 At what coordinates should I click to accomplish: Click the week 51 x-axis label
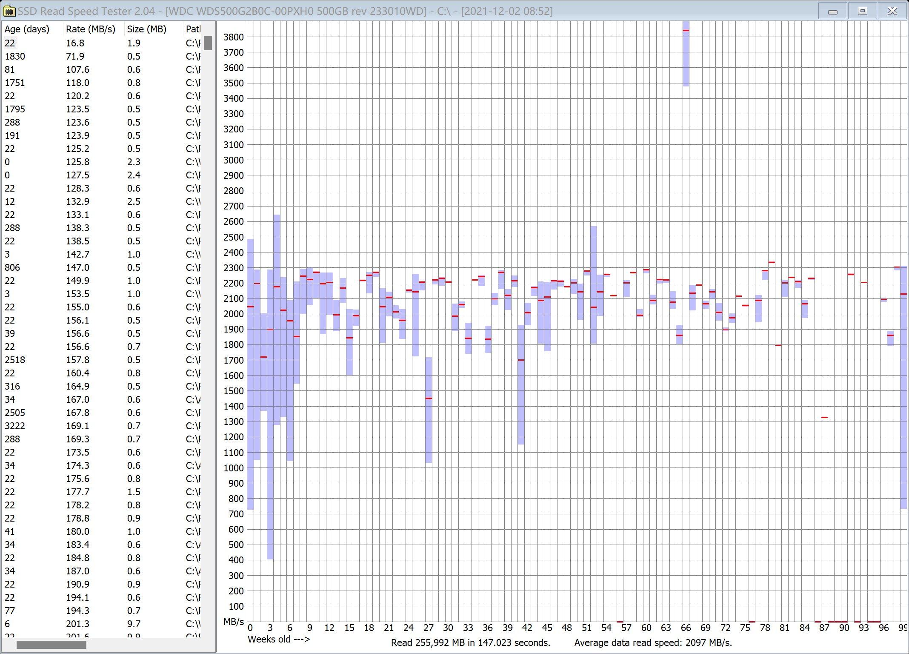click(586, 628)
